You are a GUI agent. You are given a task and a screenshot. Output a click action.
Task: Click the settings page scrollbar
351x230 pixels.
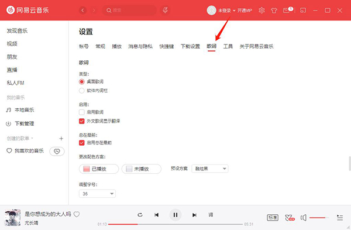click(x=349, y=163)
